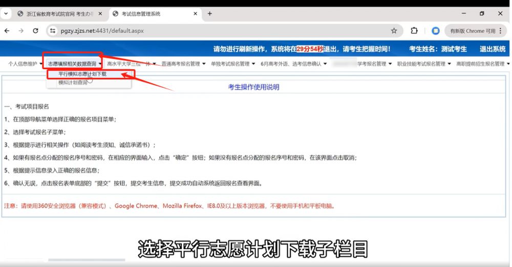Click the site information icon in address bar
This screenshot has height=267, width=512.
52,31
